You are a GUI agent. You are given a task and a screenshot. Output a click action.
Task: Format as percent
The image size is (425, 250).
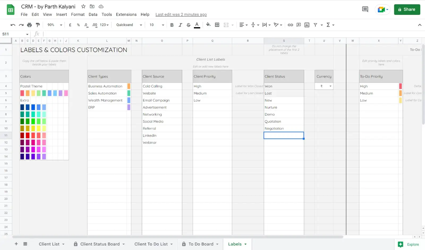pyautogui.click(x=78, y=25)
